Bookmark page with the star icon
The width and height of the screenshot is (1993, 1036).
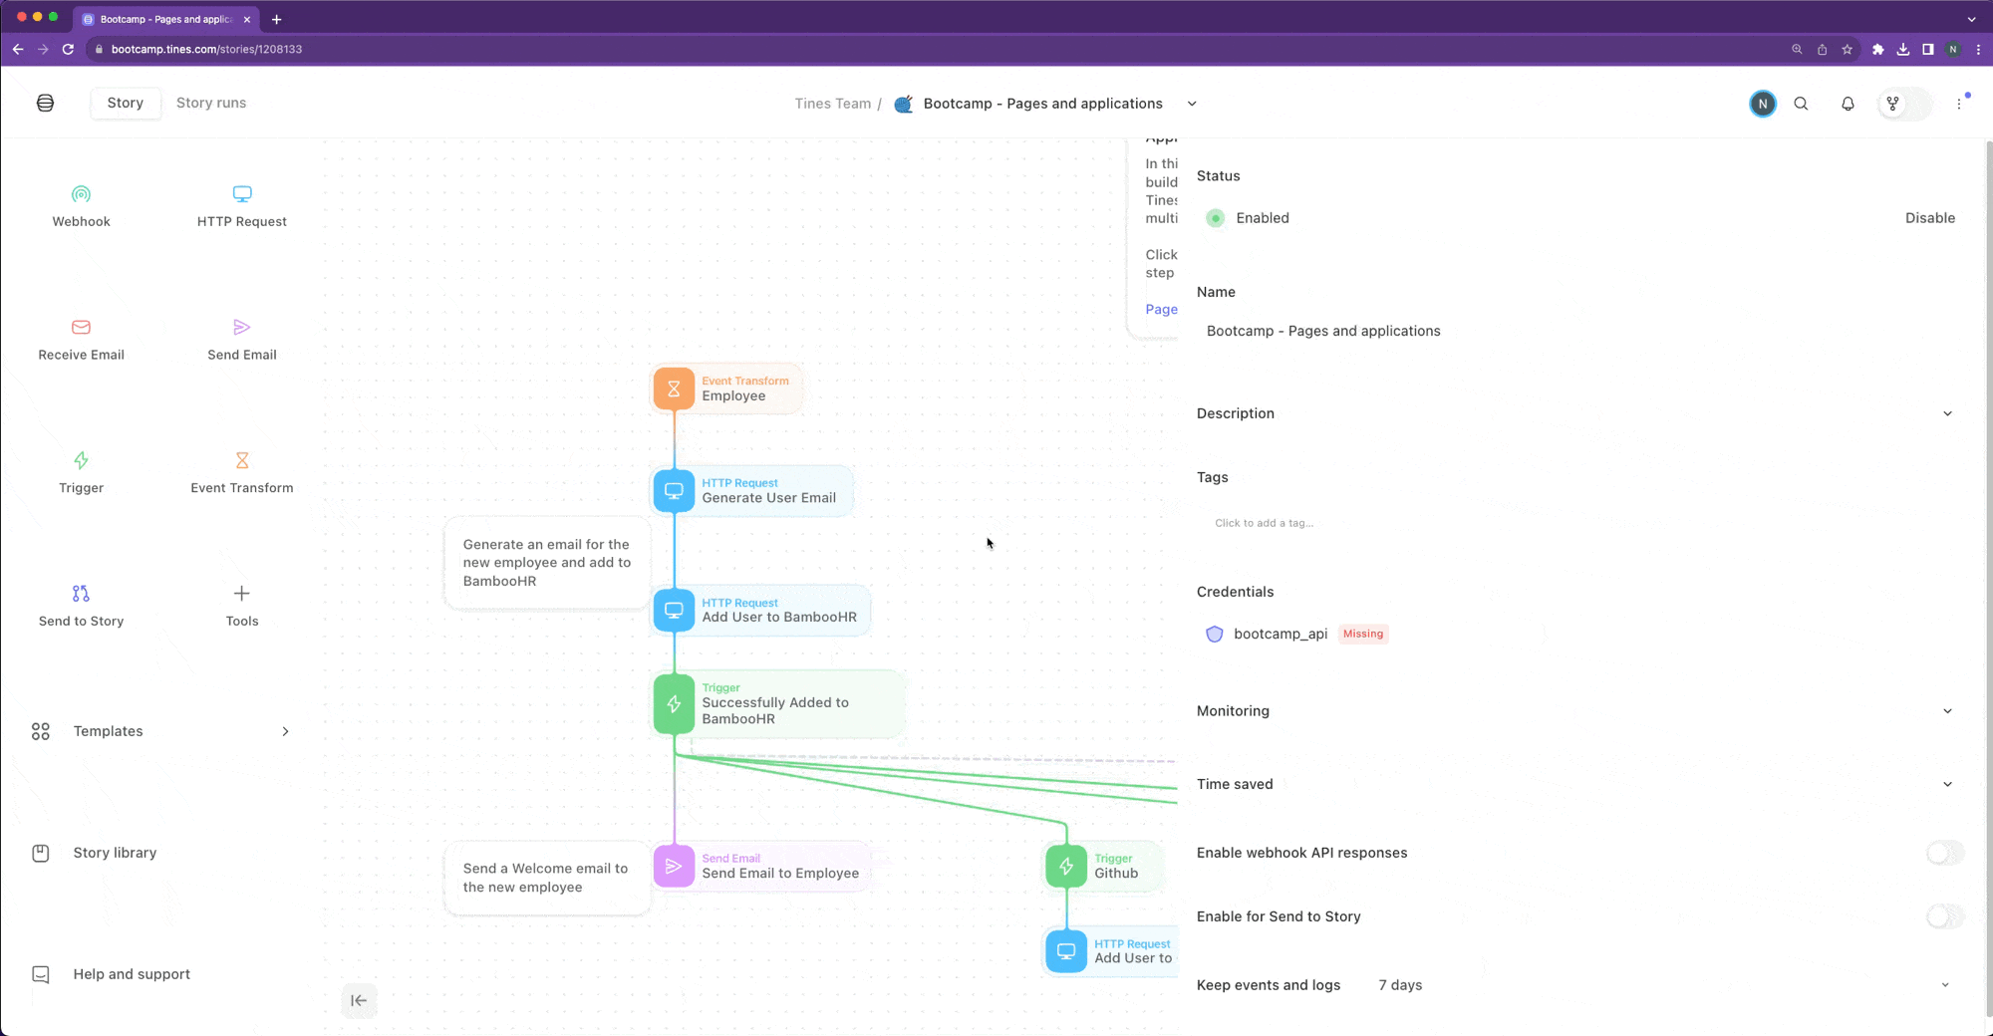(x=1847, y=49)
